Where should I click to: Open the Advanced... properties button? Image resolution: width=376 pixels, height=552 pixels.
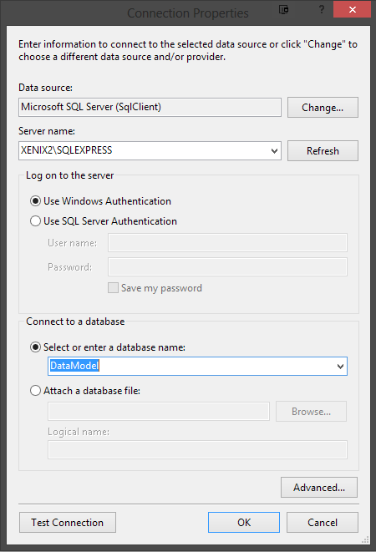pos(319,488)
